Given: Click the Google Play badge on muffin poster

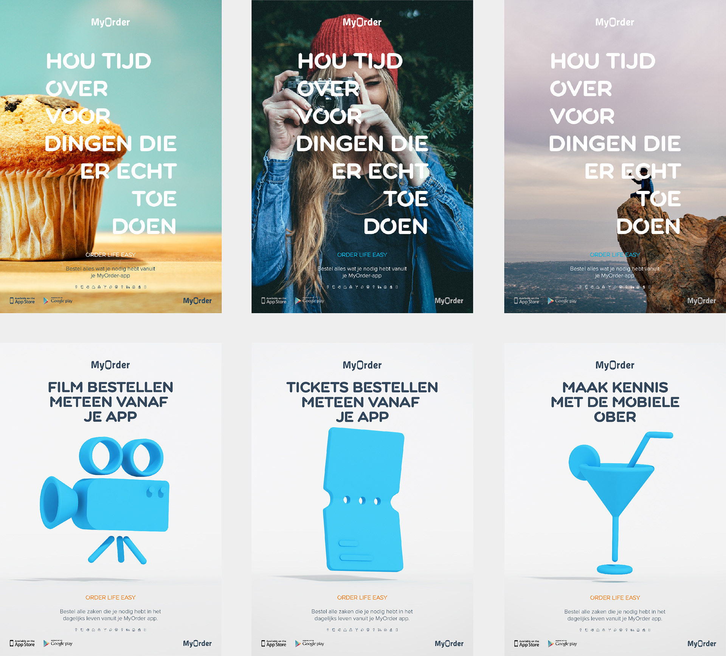Looking at the screenshot, I should (58, 301).
